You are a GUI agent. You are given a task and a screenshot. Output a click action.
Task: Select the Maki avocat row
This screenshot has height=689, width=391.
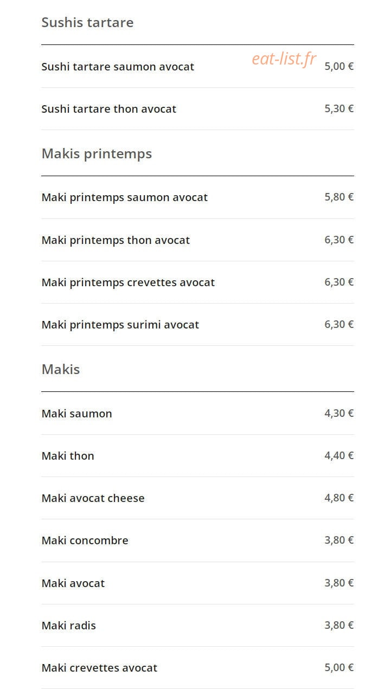[197, 583]
